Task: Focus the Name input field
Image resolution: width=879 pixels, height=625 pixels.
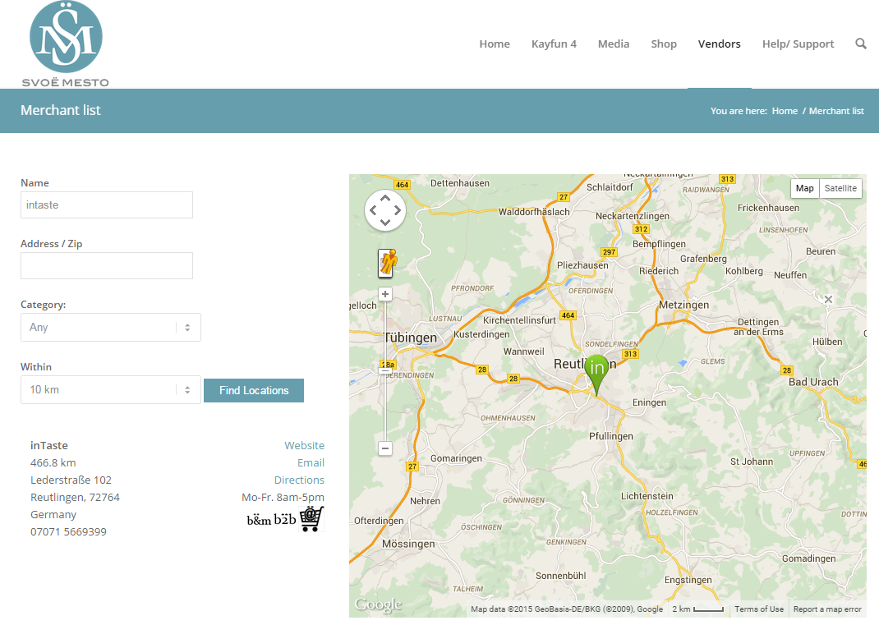Action: click(x=107, y=205)
